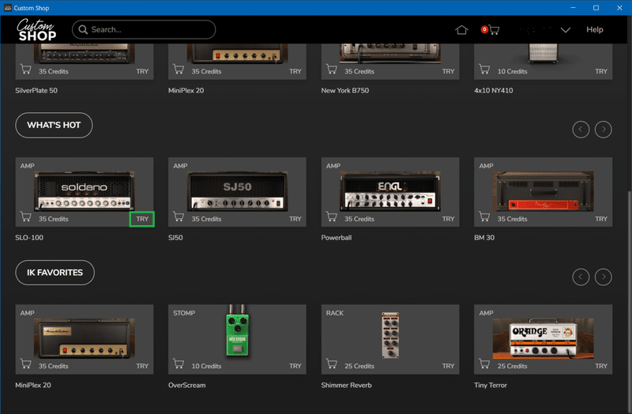
Task: Open the ENGL Powerball thumbnail
Action: point(390,191)
